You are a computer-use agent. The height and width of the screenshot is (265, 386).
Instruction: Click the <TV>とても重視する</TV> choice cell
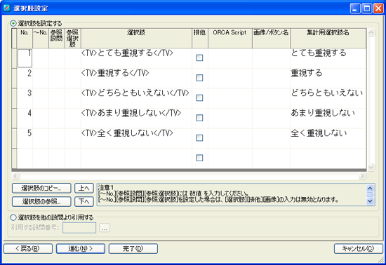pos(136,58)
